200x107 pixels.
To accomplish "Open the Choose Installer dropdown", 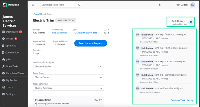I will 69,67.
